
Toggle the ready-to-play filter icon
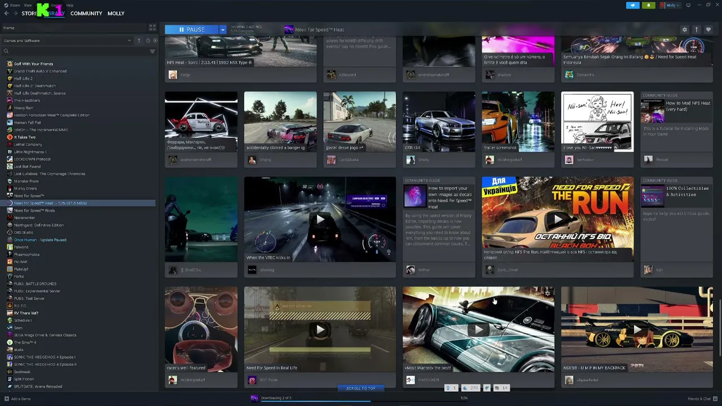click(156, 41)
